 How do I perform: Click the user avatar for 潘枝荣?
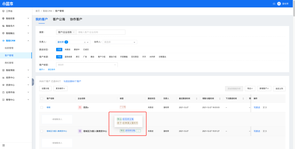point(279,4)
